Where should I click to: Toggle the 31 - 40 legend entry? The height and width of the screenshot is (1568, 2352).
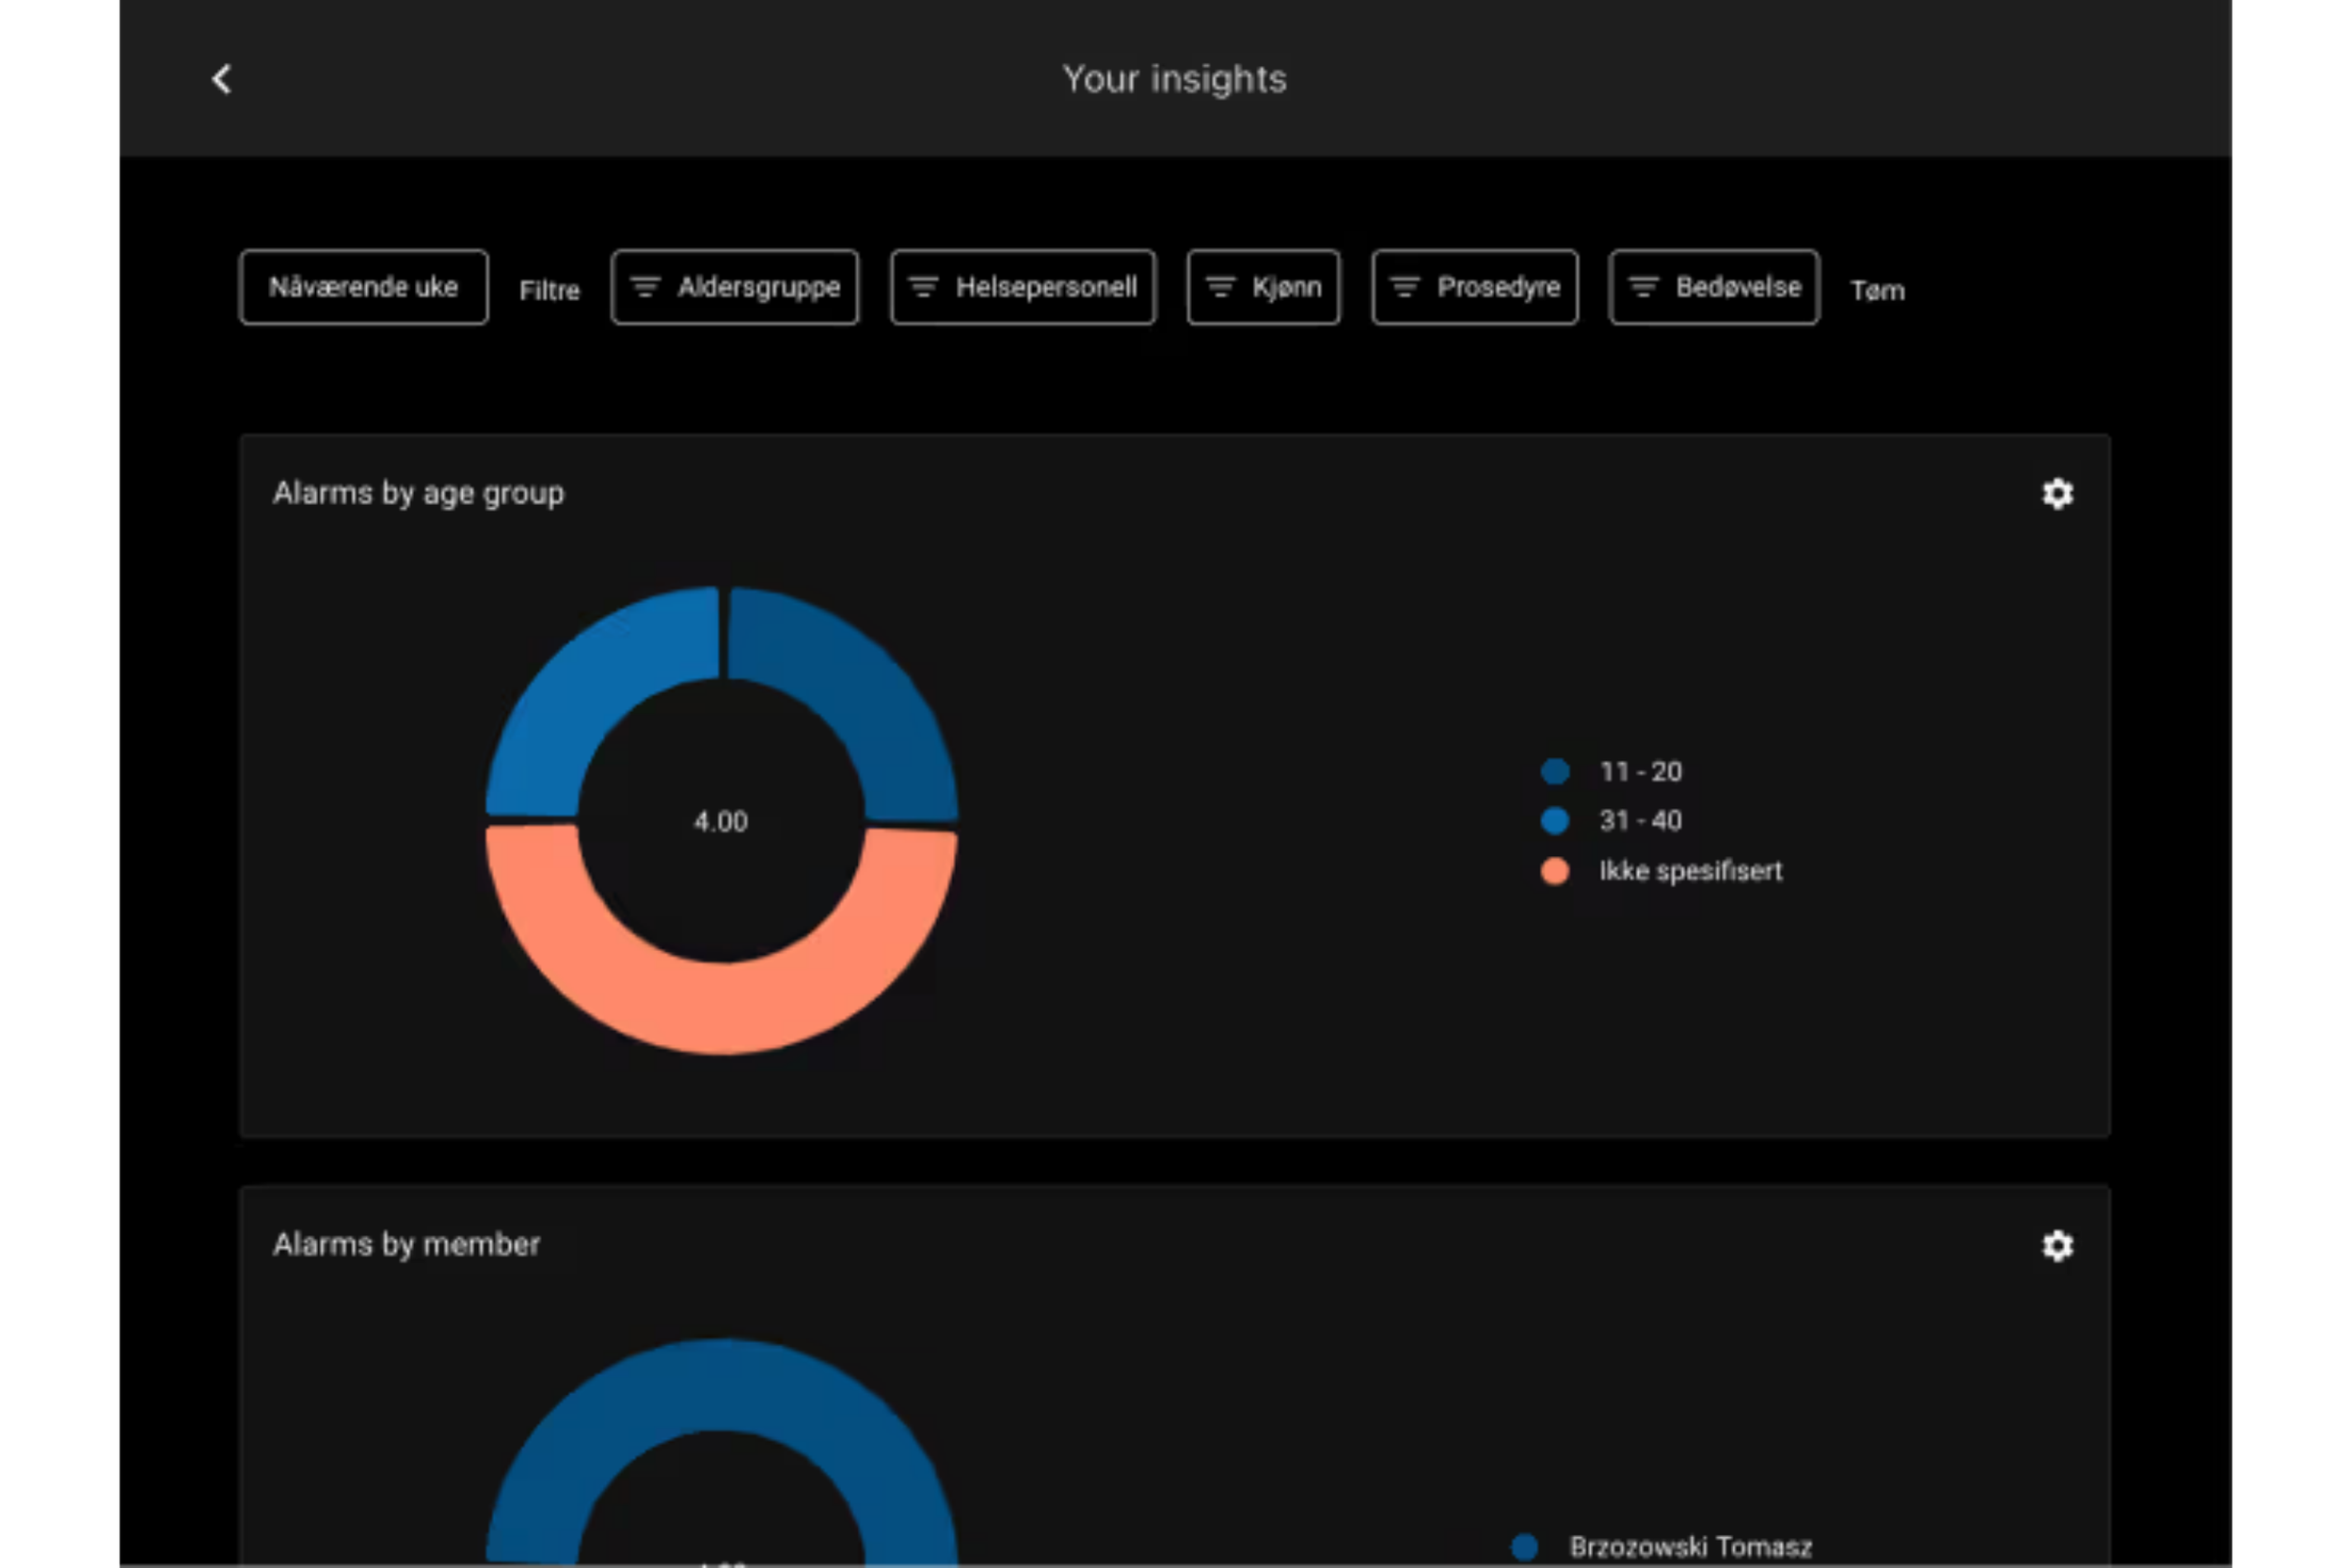1640,821
